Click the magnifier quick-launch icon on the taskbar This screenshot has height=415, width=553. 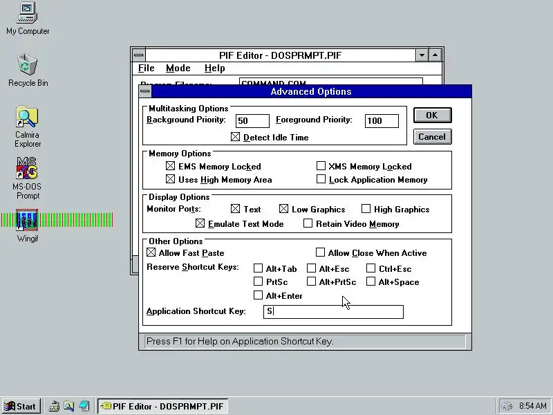(x=68, y=406)
